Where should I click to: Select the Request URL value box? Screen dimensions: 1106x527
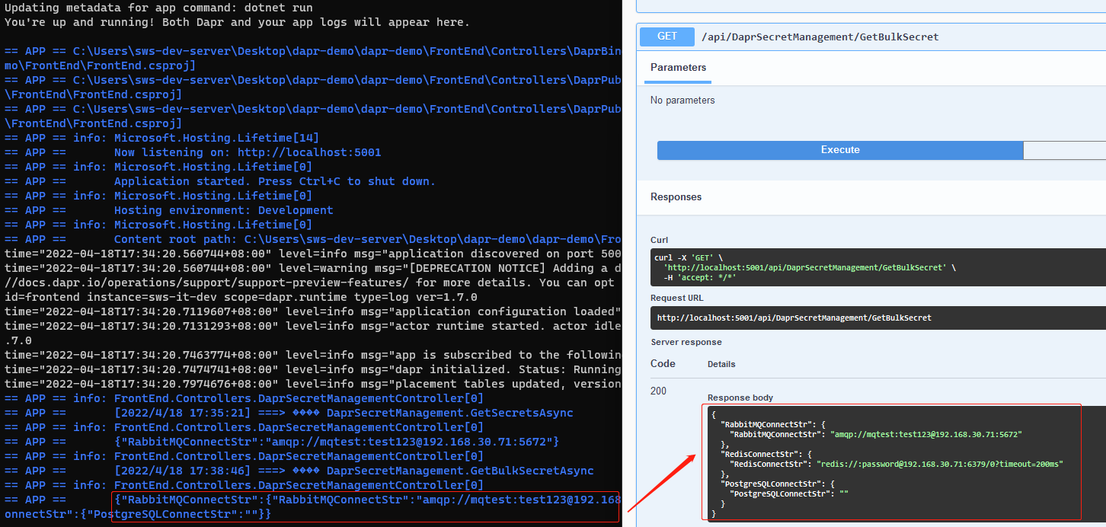pos(878,318)
